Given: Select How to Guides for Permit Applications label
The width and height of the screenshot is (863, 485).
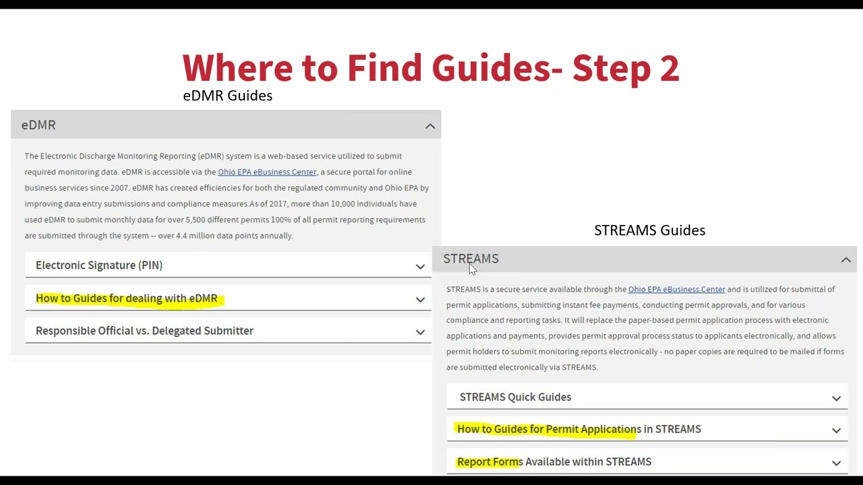Looking at the screenshot, I should (x=579, y=429).
